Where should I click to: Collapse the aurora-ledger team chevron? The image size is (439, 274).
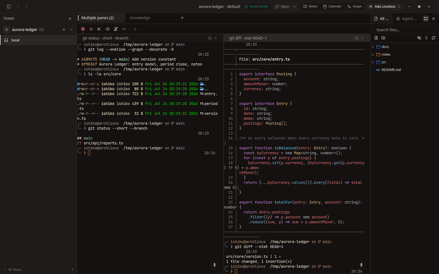click(x=71, y=30)
